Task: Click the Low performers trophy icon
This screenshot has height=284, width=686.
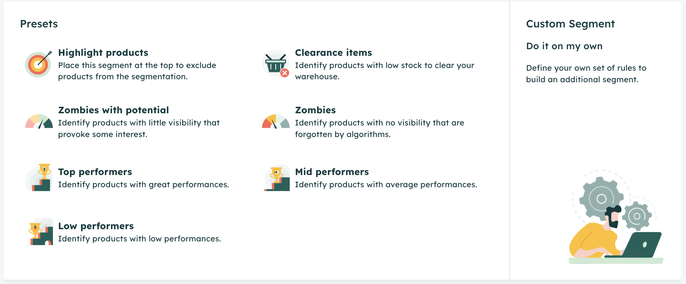Action: pyautogui.click(x=40, y=231)
